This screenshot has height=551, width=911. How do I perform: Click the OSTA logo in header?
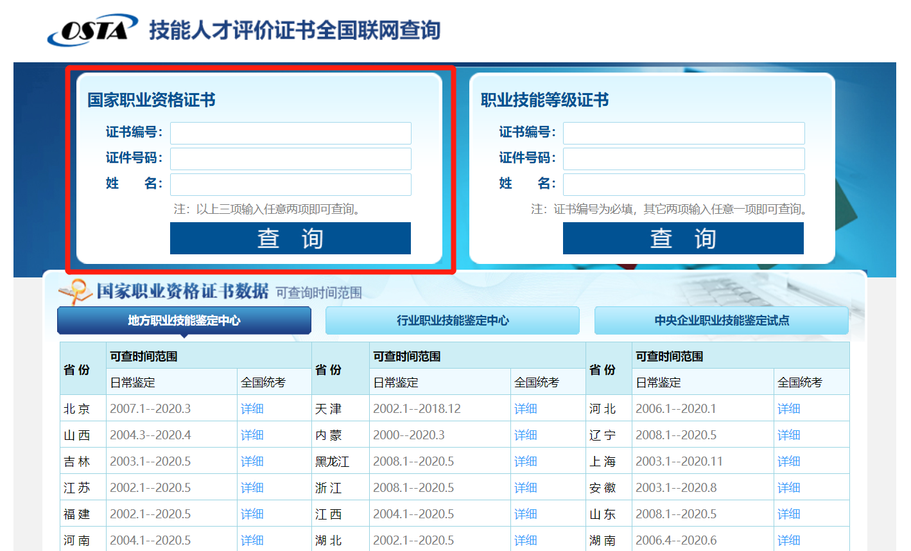[92, 30]
